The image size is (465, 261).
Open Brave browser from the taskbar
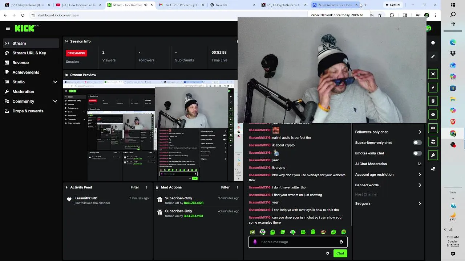coord(453,122)
